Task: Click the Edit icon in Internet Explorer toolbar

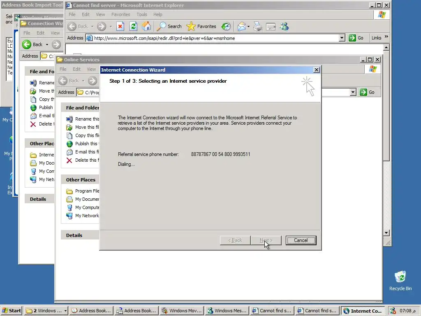Action: (271, 26)
